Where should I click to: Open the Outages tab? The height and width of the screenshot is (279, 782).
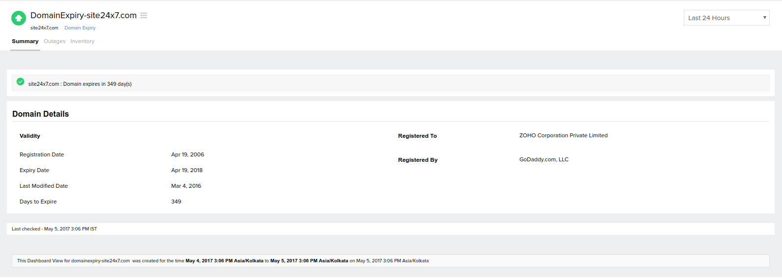pyautogui.click(x=54, y=42)
